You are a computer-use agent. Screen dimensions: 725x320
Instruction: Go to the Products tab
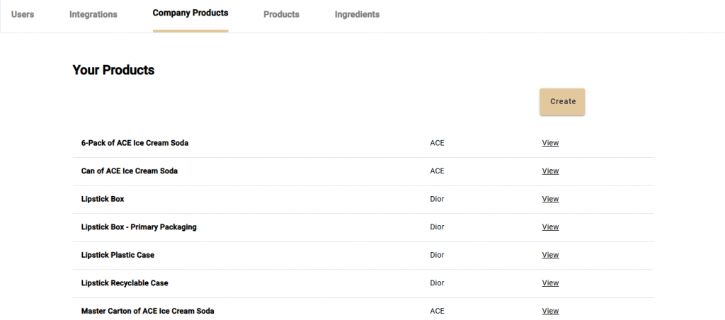281,14
